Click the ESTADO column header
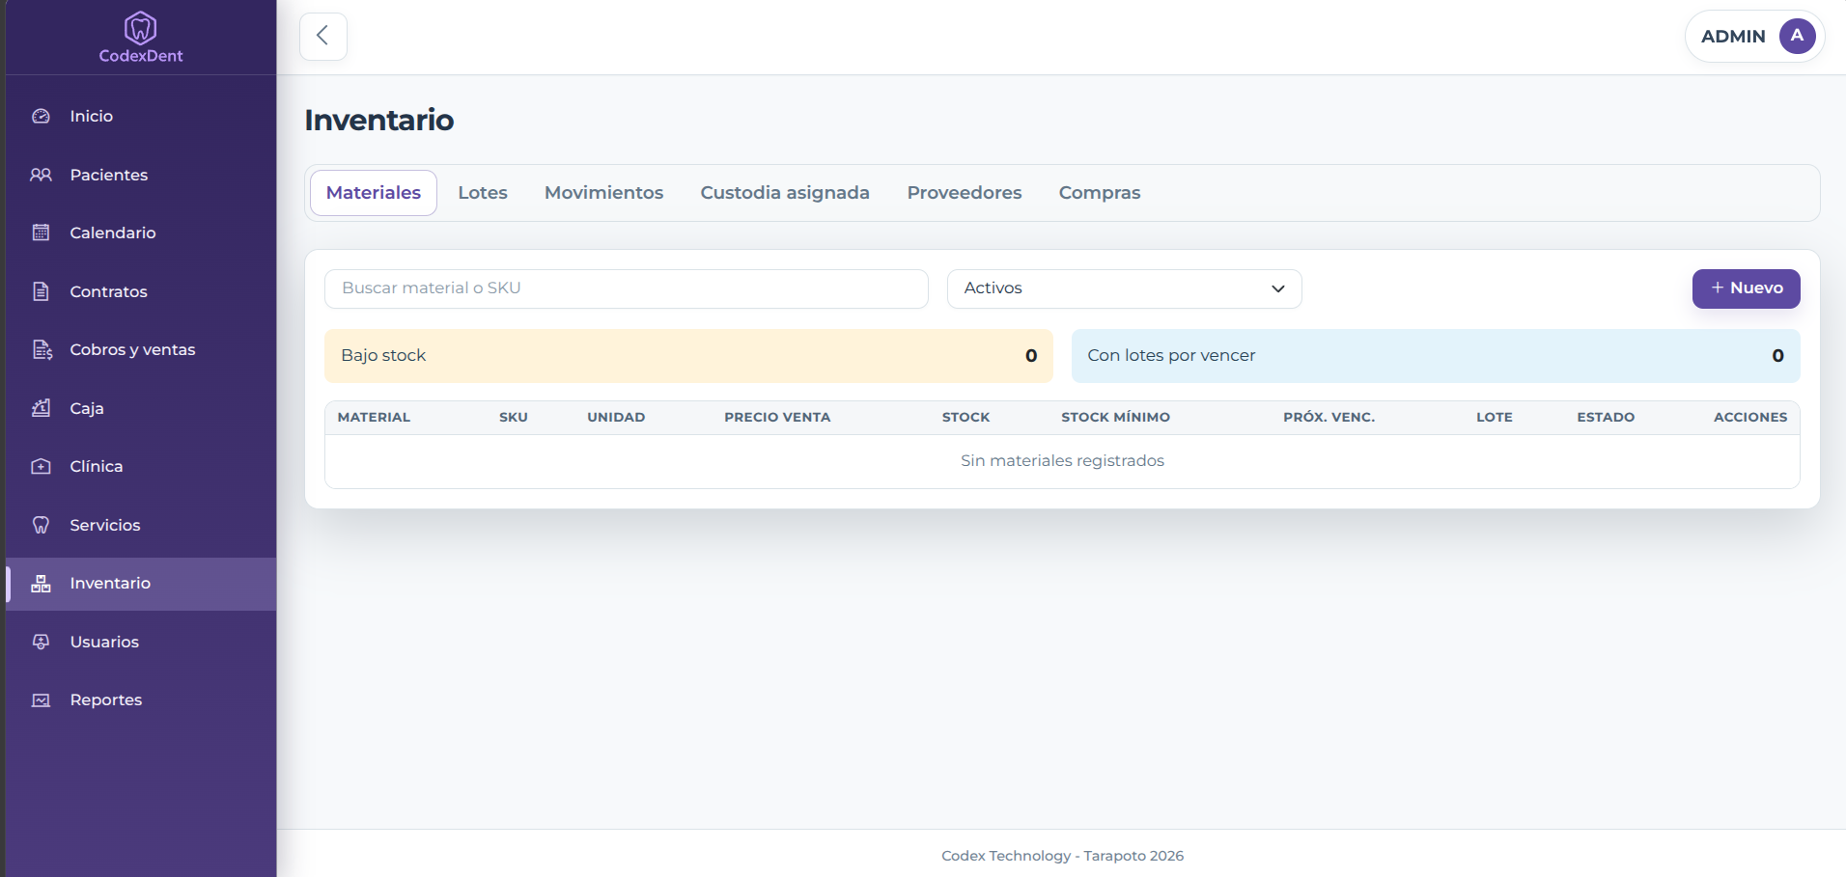This screenshot has height=877, width=1846. [1606, 418]
